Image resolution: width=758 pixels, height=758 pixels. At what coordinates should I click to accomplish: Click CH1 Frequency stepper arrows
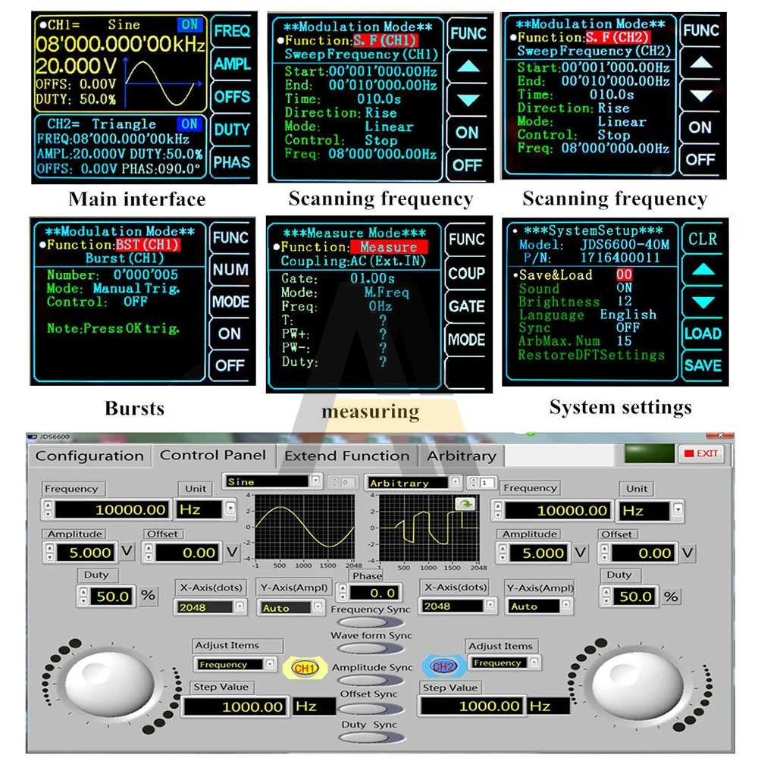coord(48,509)
